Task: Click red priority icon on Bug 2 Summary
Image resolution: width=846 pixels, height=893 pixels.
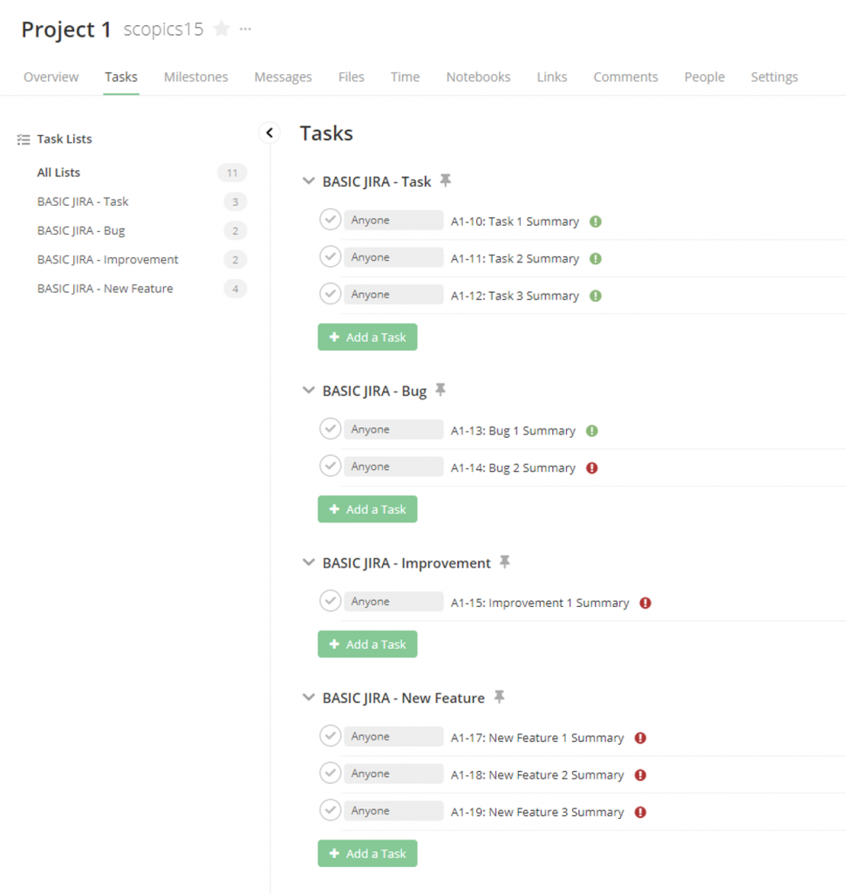Action: coord(592,468)
